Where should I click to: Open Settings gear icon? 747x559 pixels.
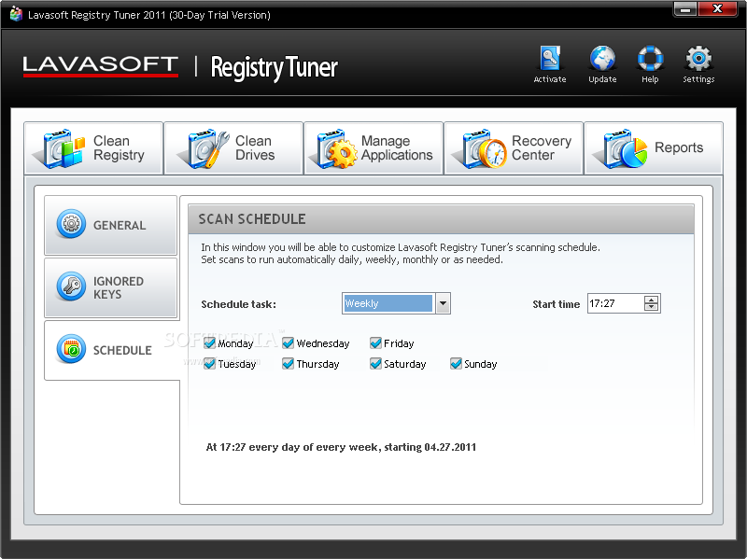[698, 59]
